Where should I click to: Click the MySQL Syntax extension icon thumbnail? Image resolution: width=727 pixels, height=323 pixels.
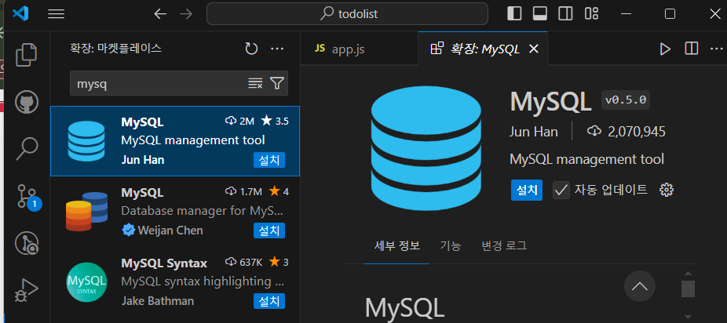[x=86, y=281]
